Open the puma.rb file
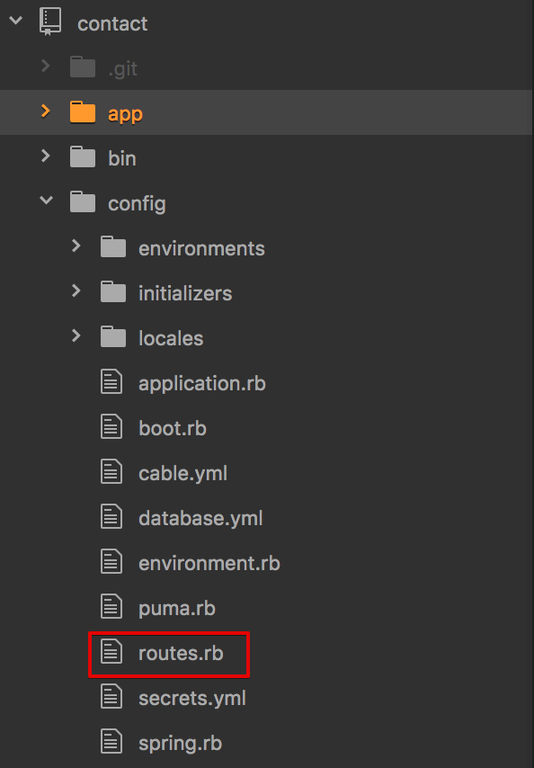534x768 pixels. (x=177, y=609)
